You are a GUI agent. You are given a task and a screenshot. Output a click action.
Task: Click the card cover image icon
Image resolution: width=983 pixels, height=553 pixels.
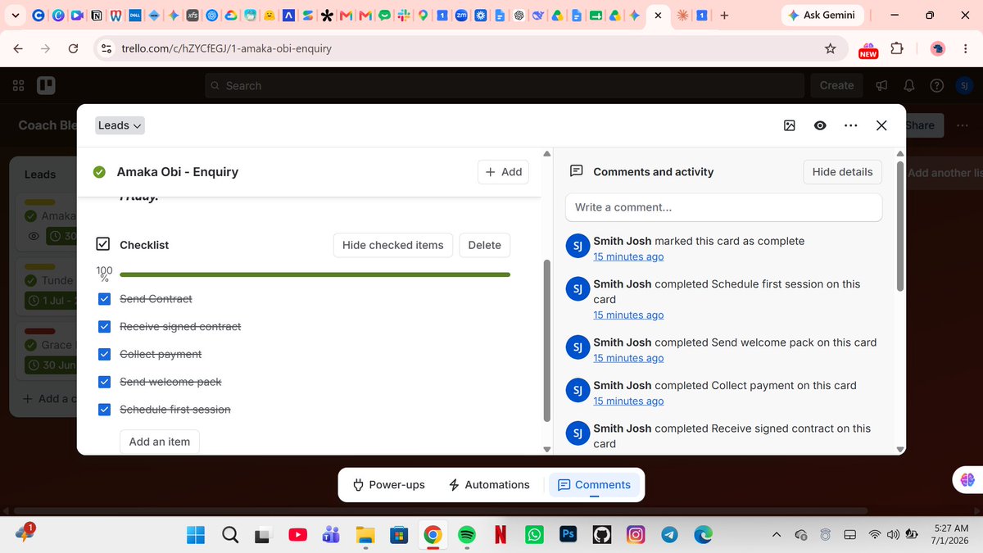pyautogui.click(x=790, y=125)
